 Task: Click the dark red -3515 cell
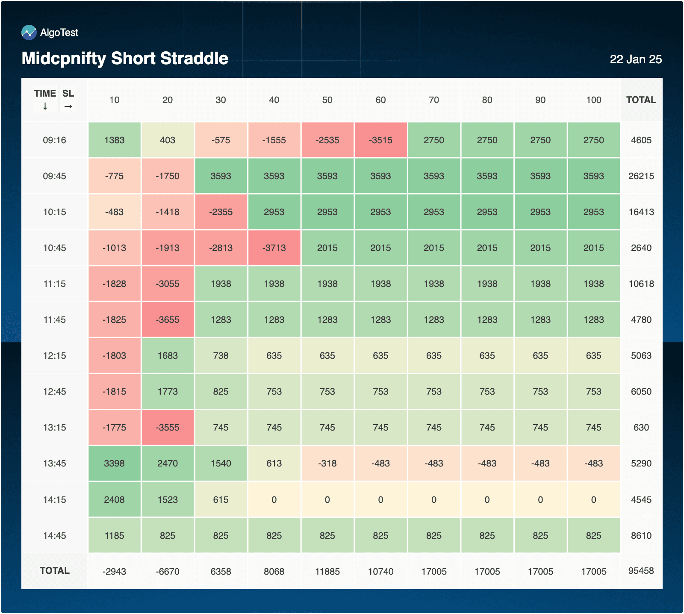click(x=380, y=140)
